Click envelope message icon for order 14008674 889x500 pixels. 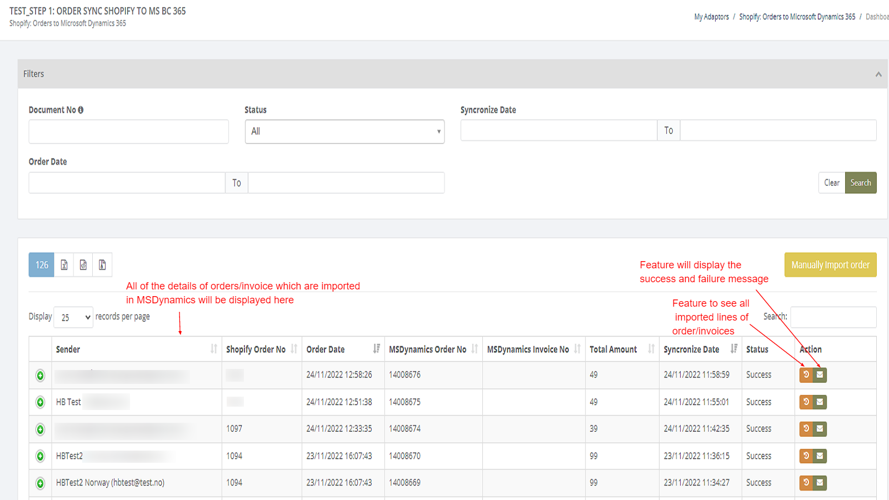[820, 429]
